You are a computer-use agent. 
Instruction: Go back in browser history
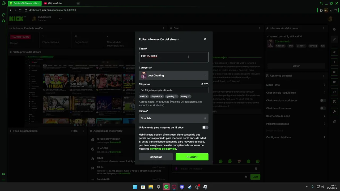(x=11, y=10)
